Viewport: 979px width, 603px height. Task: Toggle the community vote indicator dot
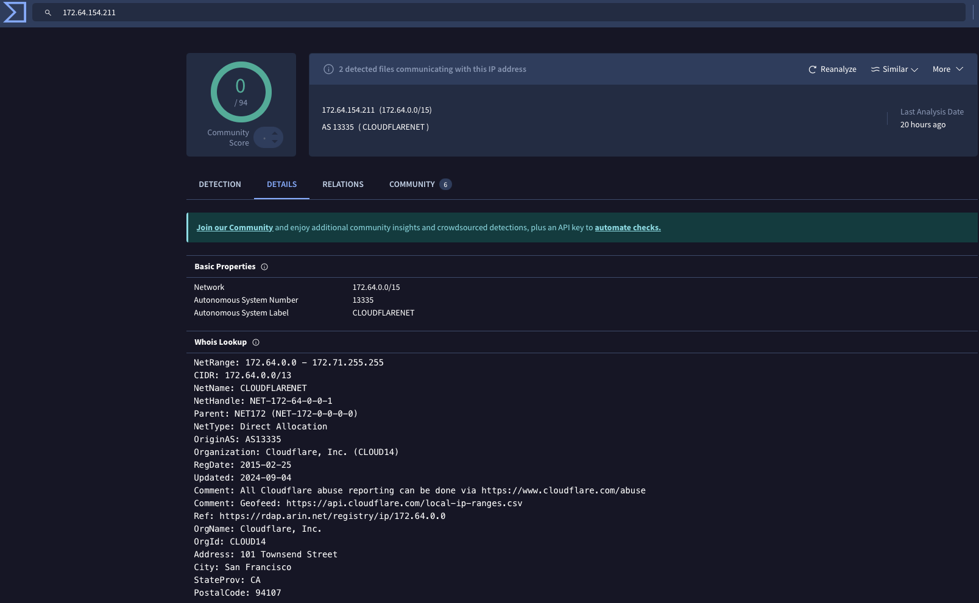click(x=264, y=137)
